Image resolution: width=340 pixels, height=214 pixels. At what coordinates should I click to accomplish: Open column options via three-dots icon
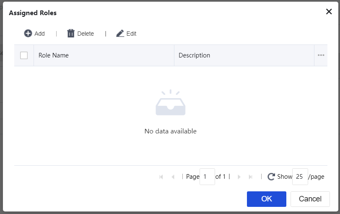point(321,55)
